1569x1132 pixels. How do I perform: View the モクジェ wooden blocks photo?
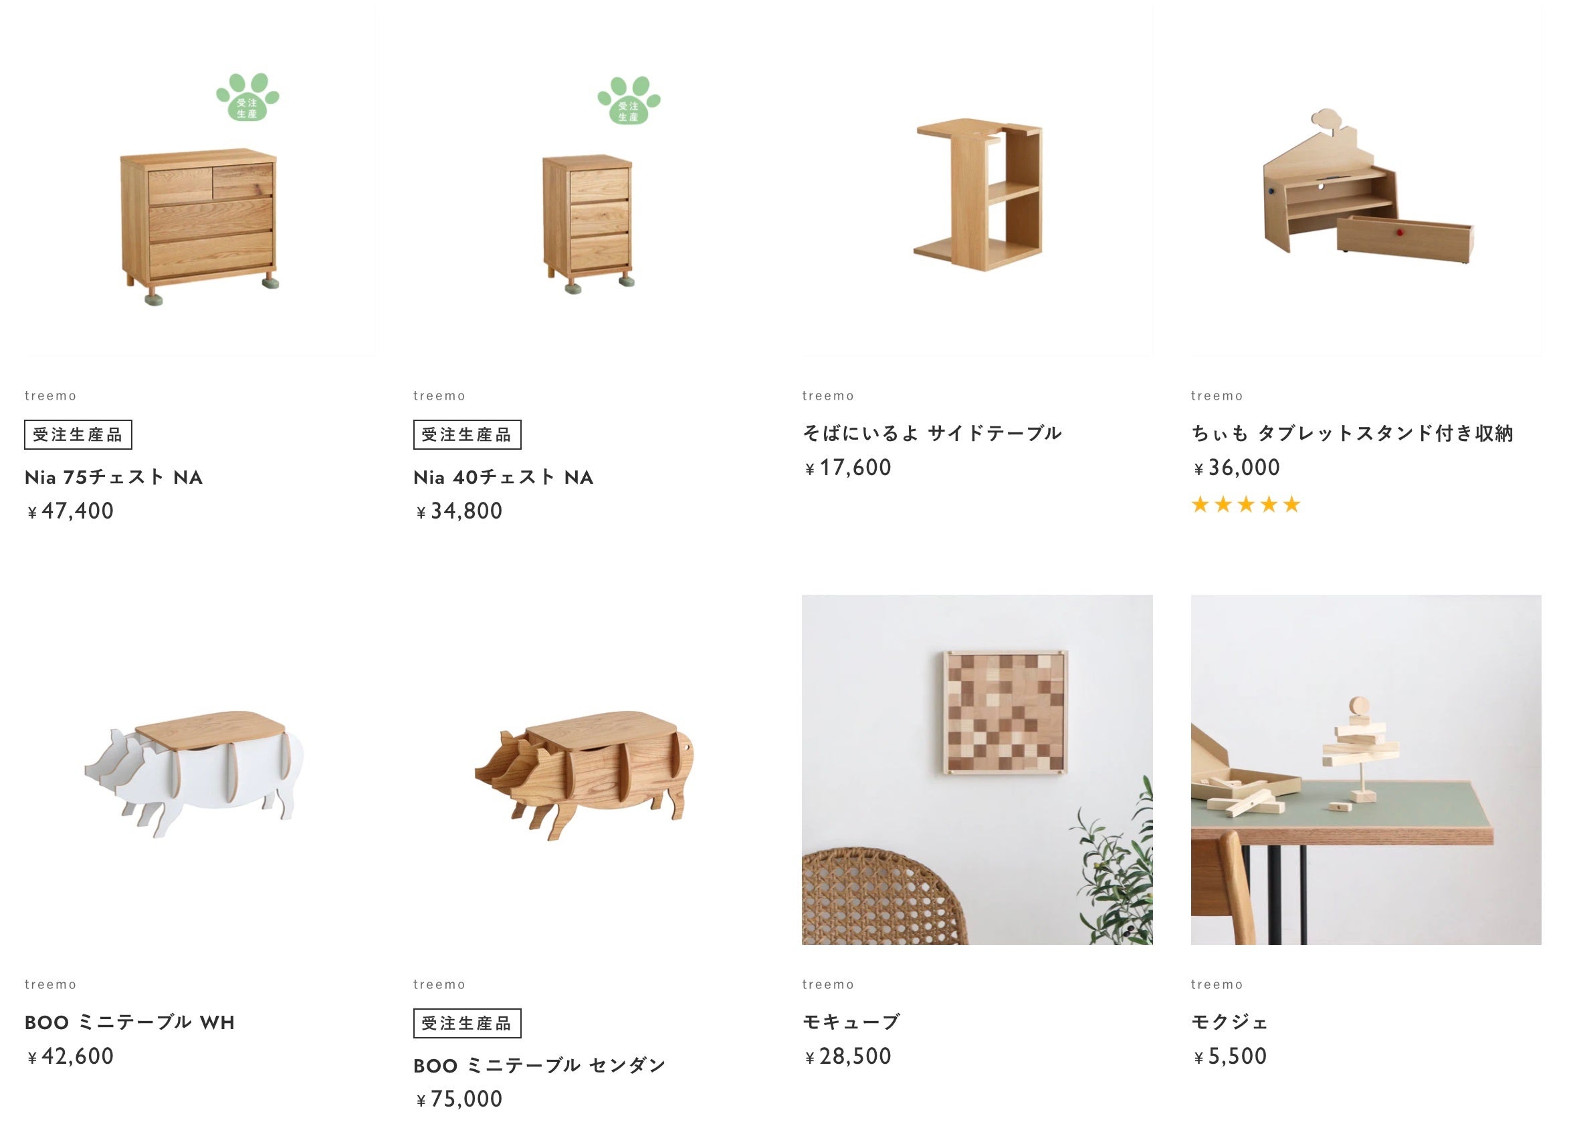click(x=1366, y=769)
